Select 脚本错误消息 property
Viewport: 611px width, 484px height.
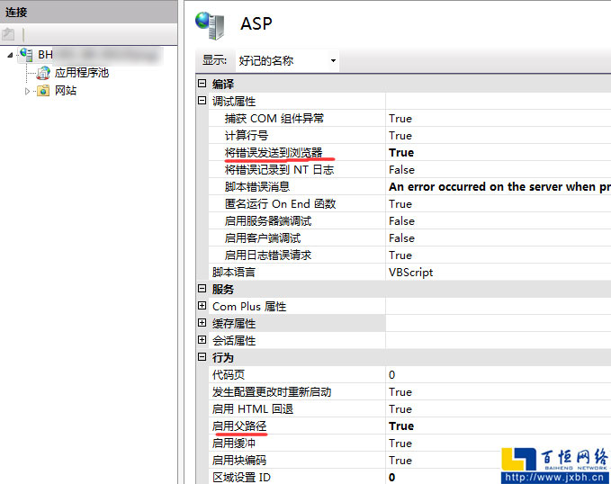[257, 187]
